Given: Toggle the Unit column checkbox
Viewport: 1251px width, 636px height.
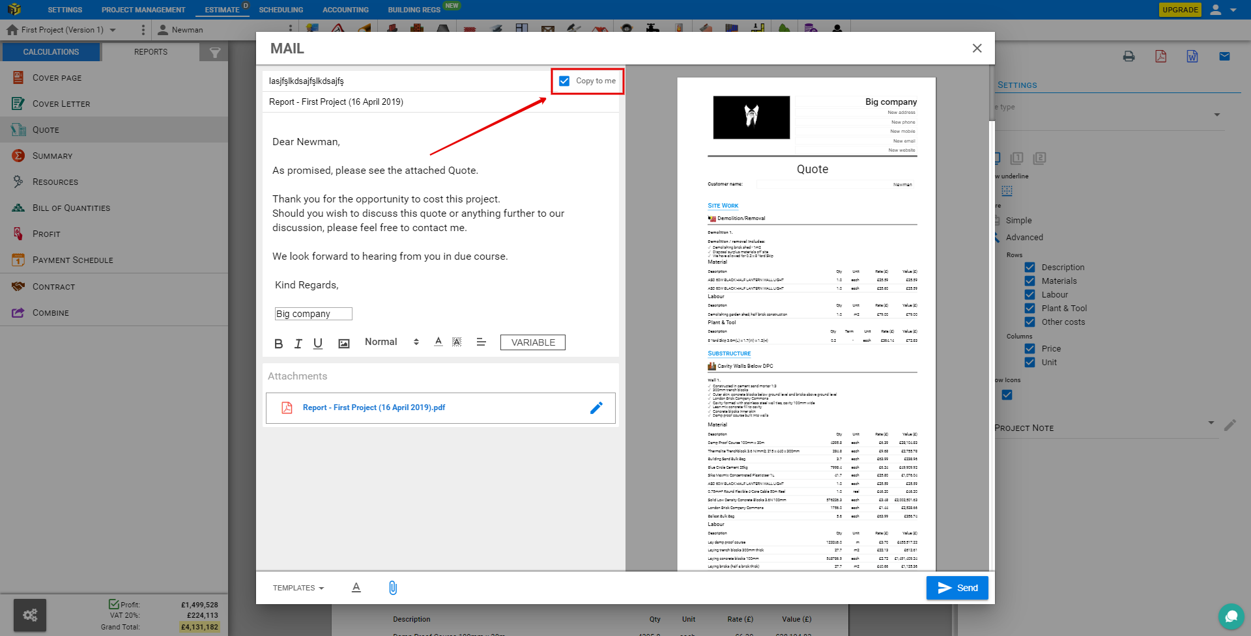Looking at the screenshot, I should tap(1029, 363).
